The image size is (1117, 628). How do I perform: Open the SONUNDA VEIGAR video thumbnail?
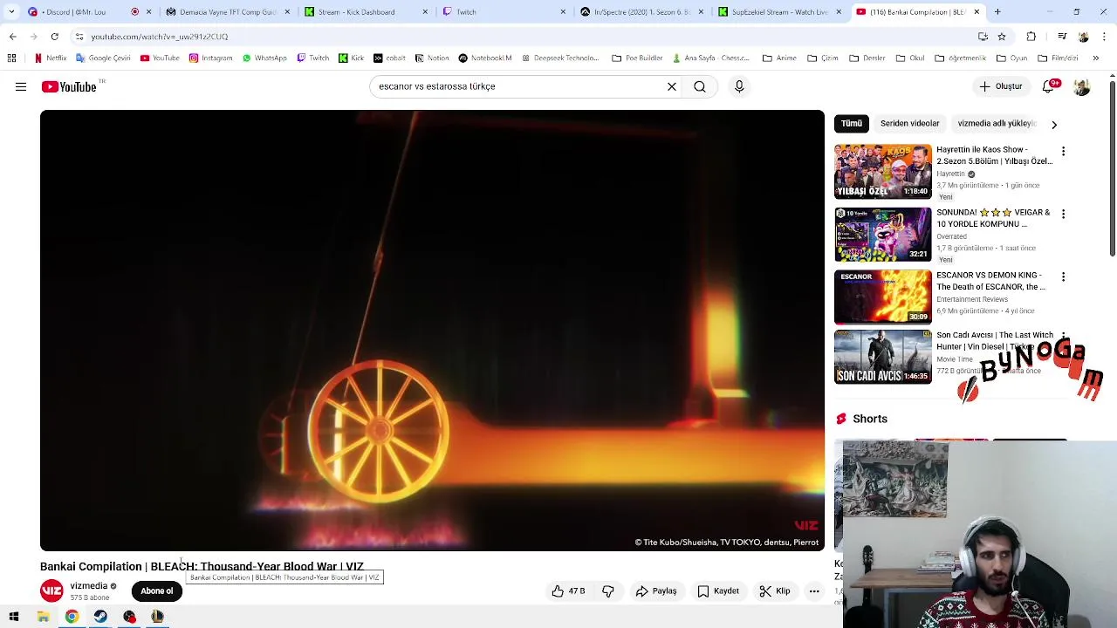coord(883,235)
